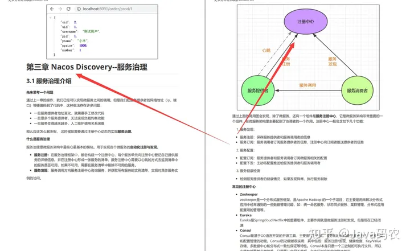The height and width of the screenshot is (251, 410).
Task: Click bullet 一旦是多个服务提供者
Action: pyautogui.click(x=69, y=118)
